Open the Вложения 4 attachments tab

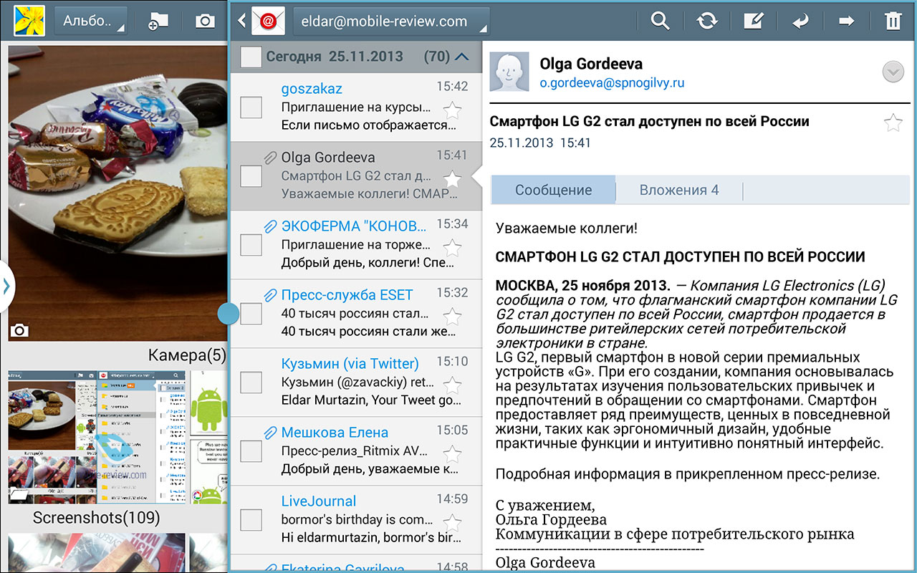tap(679, 190)
